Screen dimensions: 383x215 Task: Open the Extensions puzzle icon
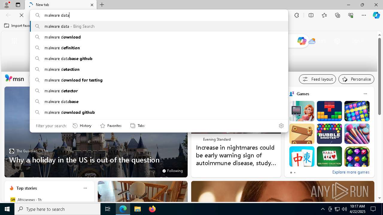click(x=297, y=15)
